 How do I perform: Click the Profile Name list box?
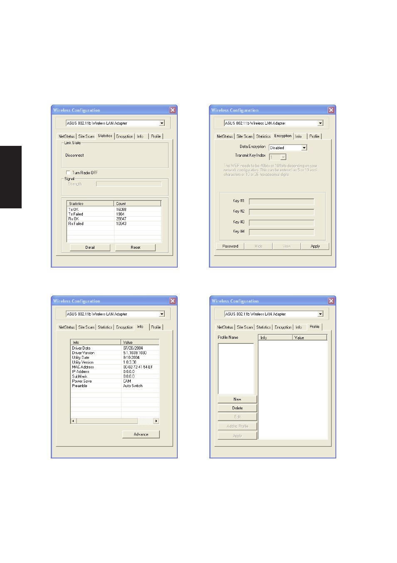click(x=236, y=369)
